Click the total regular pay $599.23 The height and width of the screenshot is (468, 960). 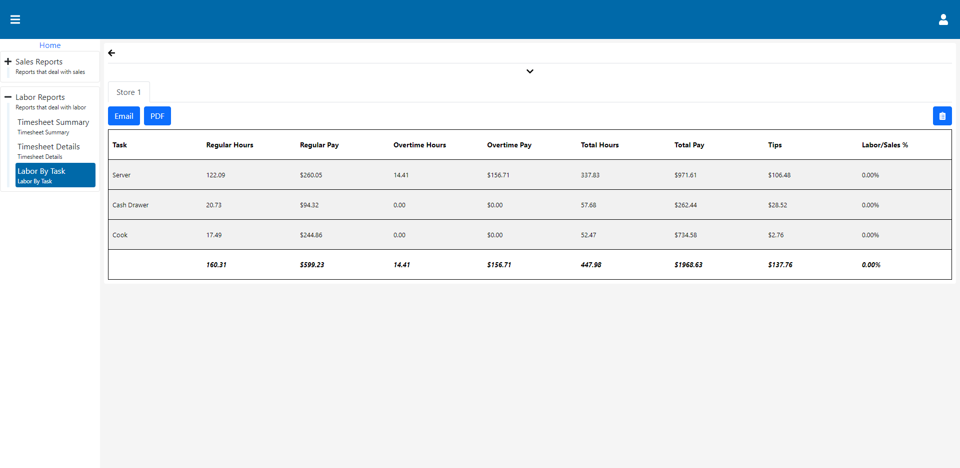tap(312, 265)
